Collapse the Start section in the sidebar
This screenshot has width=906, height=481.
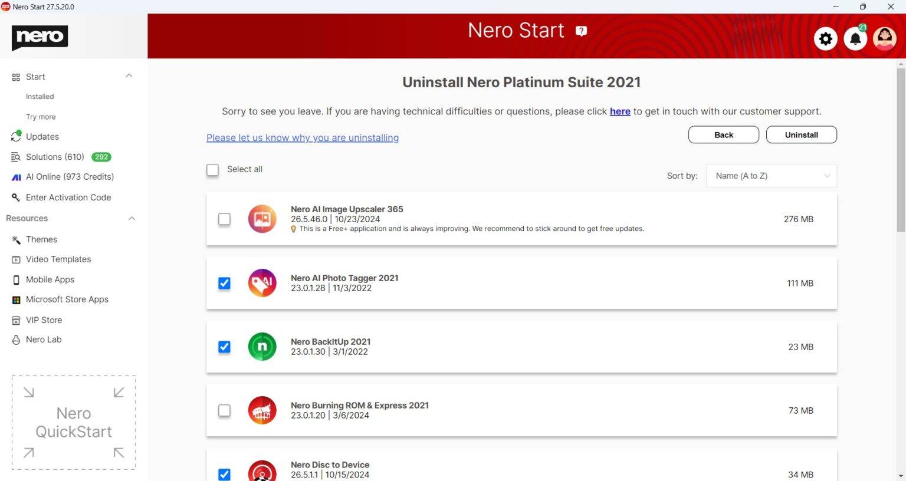click(x=129, y=76)
